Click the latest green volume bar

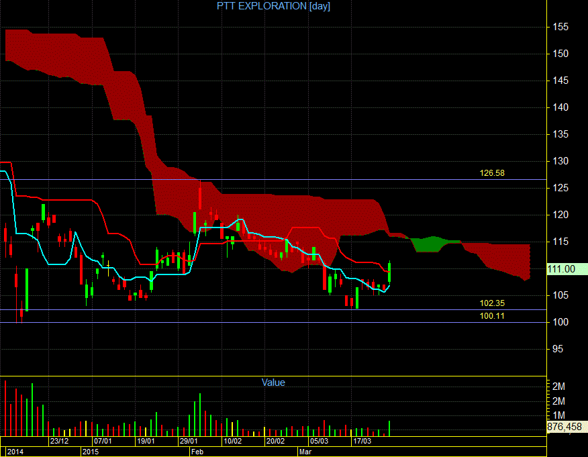(x=389, y=429)
